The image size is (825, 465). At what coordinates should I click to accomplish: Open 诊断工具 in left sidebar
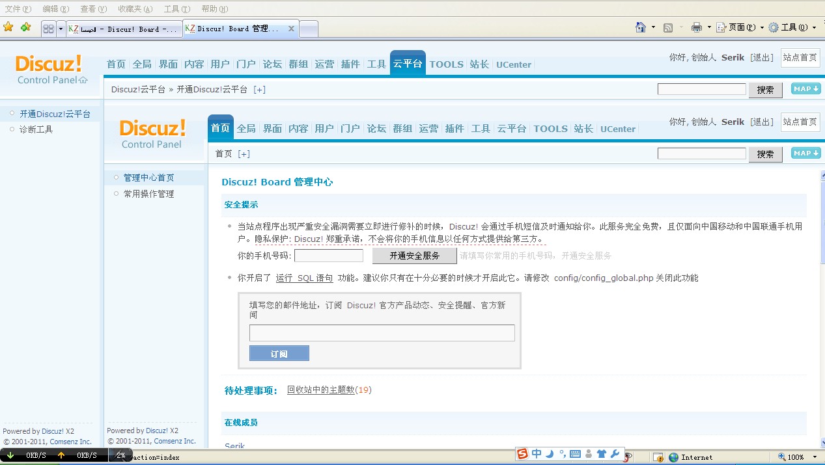36,129
